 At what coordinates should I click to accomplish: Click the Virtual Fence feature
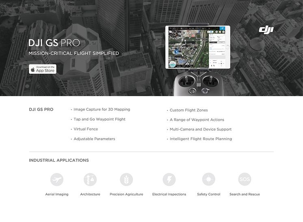click(86, 129)
